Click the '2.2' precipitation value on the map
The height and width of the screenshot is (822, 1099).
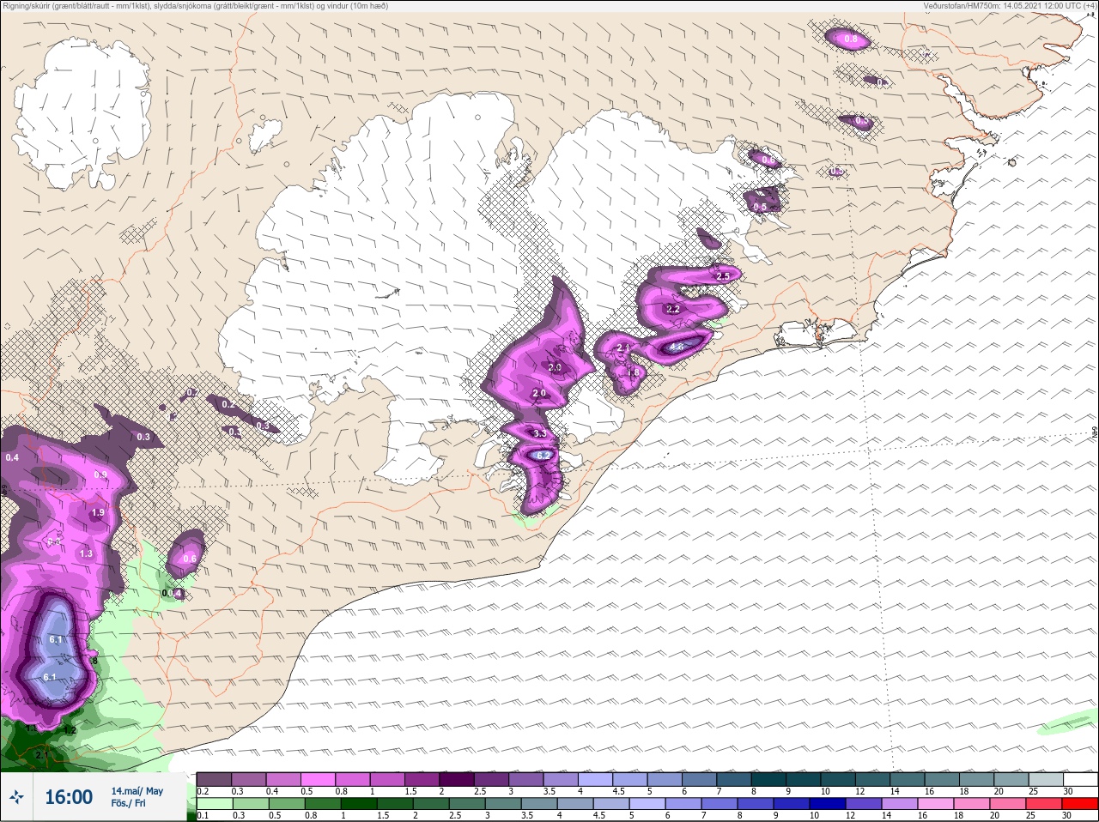[x=673, y=309]
